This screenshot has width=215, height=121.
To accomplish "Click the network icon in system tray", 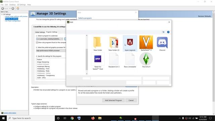I will pos(193,118).
